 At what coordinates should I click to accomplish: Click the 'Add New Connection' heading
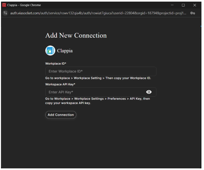point(76,36)
